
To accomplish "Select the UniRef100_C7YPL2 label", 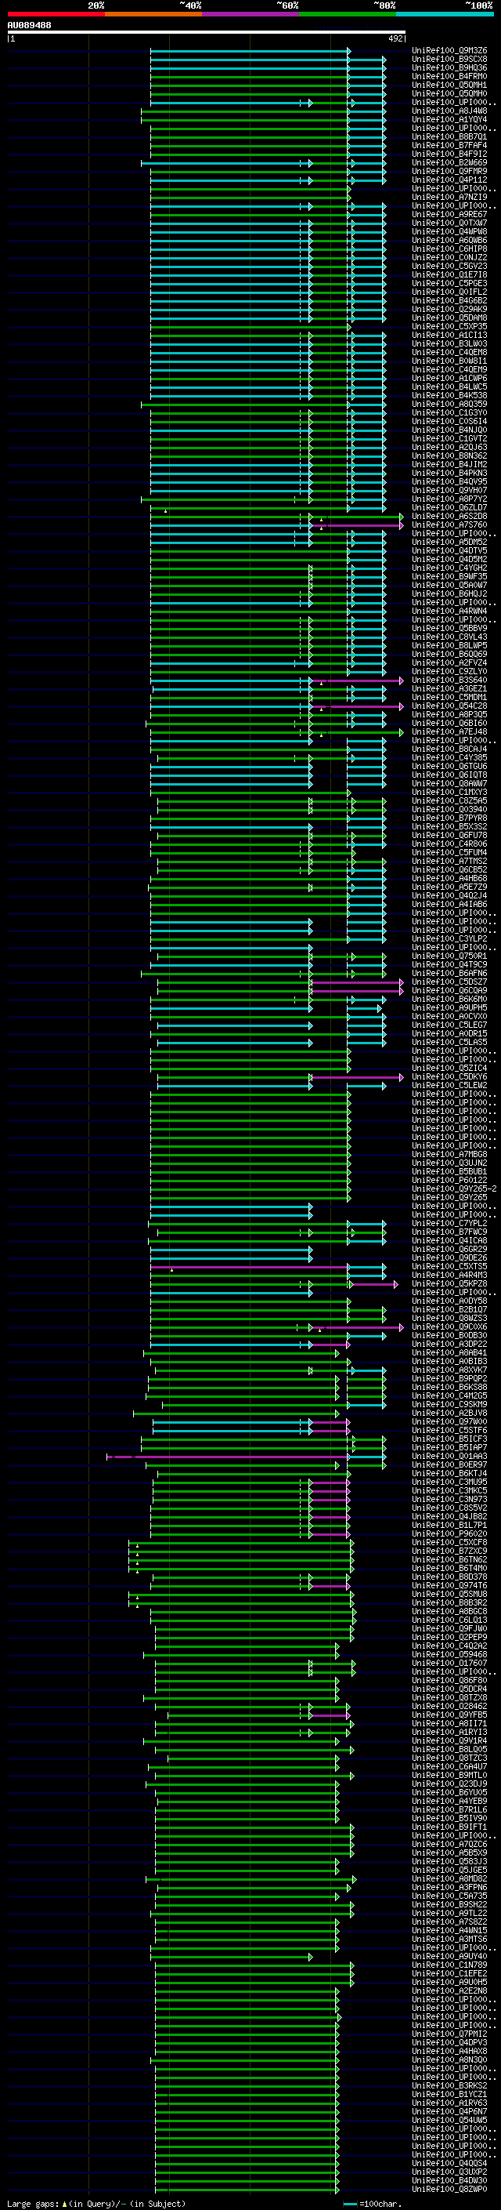I will pyautogui.click(x=449, y=1224).
